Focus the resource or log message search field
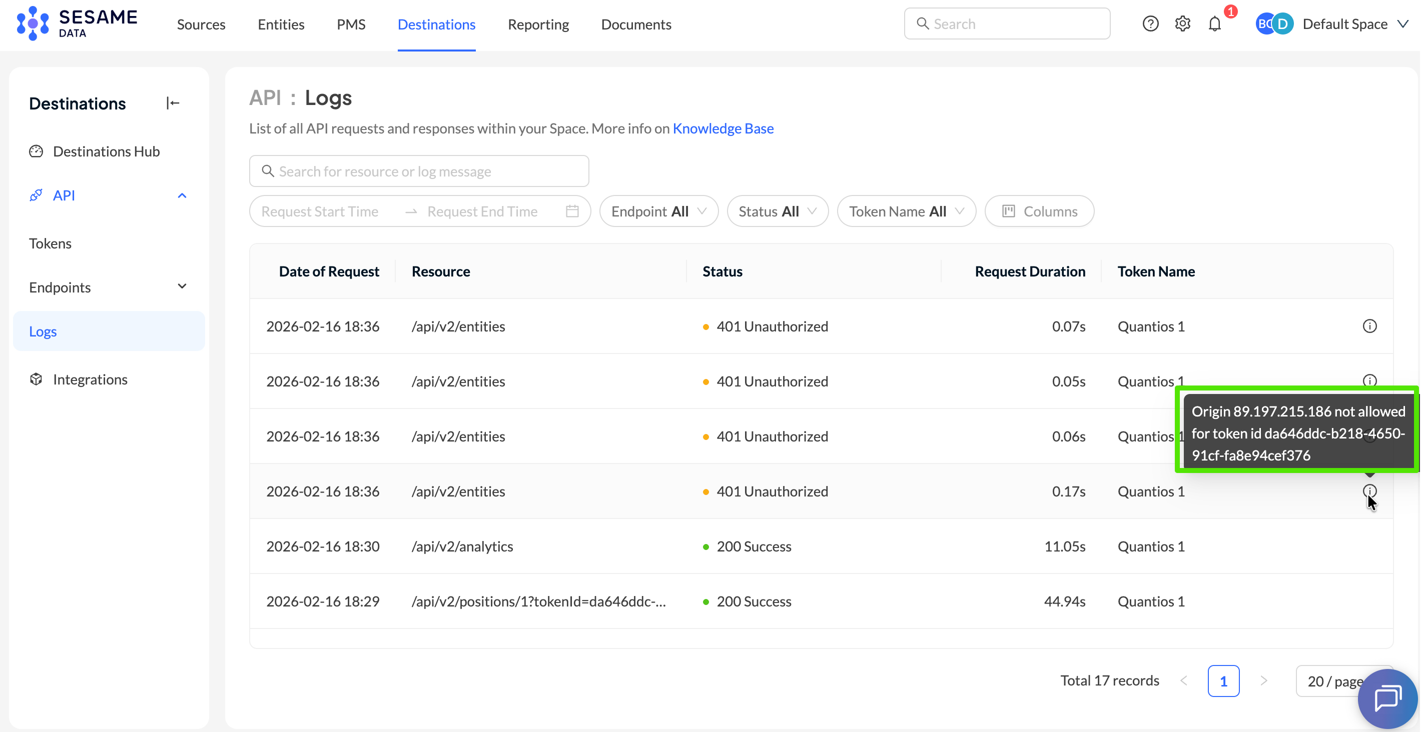The image size is (1421, 732). 419,171
